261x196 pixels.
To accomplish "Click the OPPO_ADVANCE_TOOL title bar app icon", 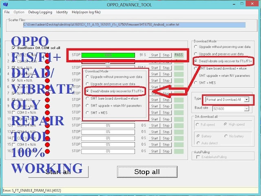I will pyautogui.click(x=6, y=4).
